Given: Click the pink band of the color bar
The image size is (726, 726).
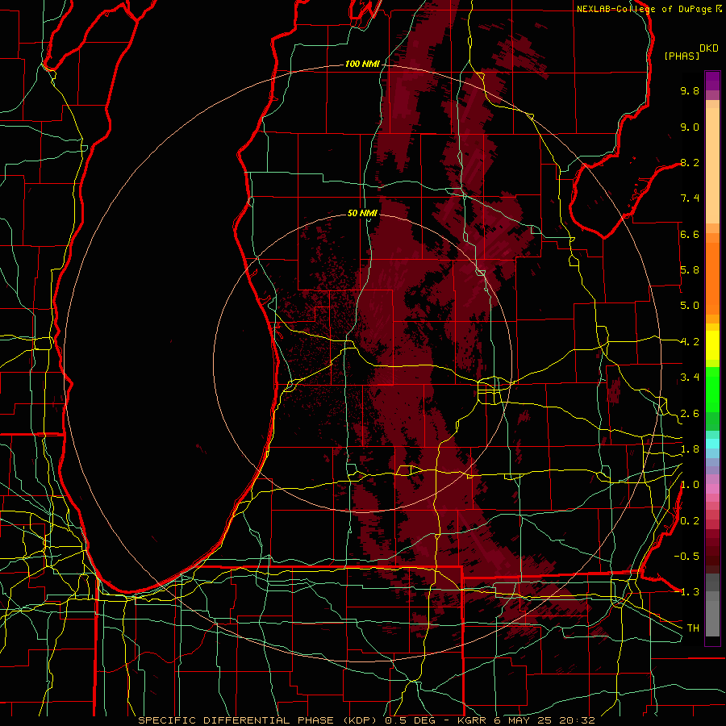Looking at the screenshot, I should tap(712, 489).
